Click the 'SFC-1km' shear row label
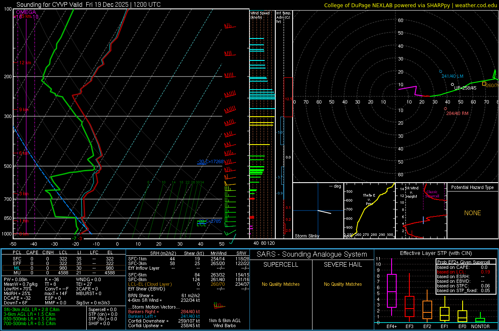Screen dimensions: 499x331 click(x=137, y=259)
